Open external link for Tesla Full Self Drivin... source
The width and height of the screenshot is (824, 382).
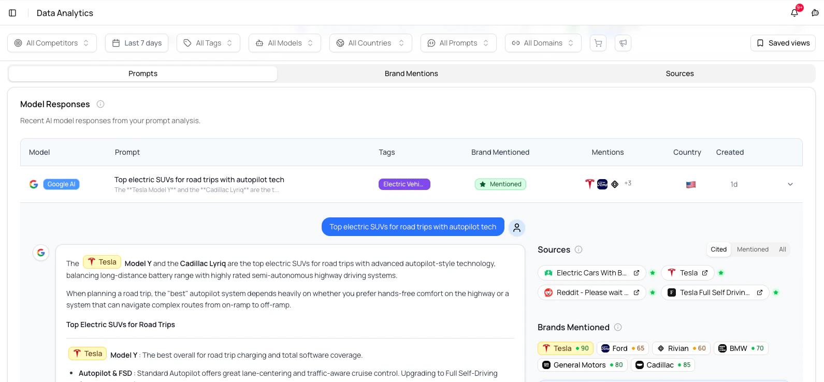point(760,292)
